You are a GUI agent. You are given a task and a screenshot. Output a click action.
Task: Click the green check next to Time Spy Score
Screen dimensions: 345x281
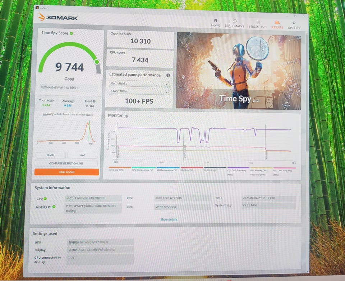pos(72,33)
